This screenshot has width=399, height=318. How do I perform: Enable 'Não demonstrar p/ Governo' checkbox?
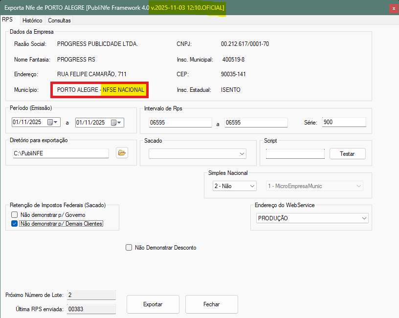click(x=14, y=215)
